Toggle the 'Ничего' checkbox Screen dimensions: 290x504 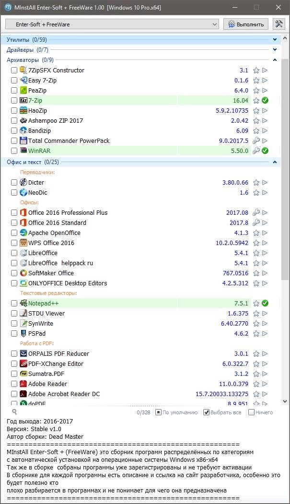252,412
